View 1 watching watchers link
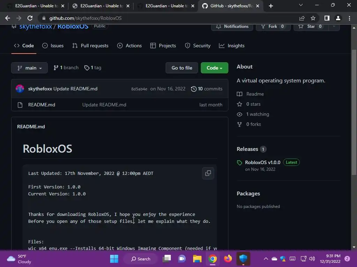 coord(253,114)
